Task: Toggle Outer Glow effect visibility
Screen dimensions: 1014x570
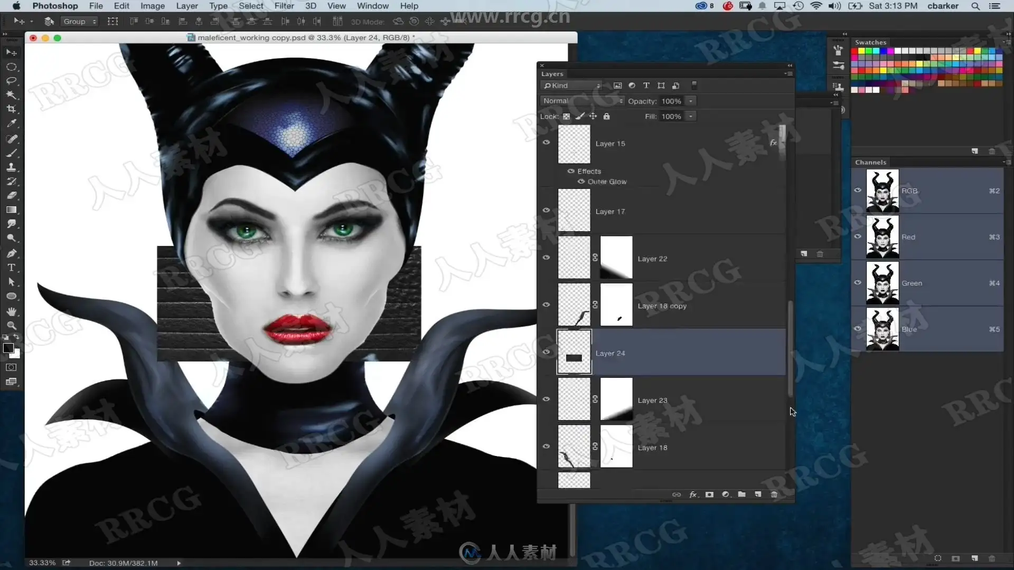Action: 581,182
